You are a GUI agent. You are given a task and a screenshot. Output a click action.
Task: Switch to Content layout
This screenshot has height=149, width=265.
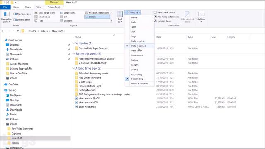pyautogui.click(x=66, y=21)
